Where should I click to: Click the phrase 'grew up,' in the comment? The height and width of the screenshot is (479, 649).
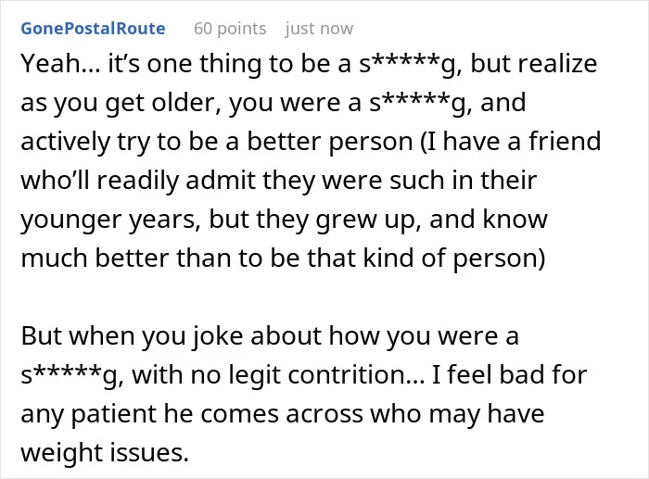coord(369,220)
